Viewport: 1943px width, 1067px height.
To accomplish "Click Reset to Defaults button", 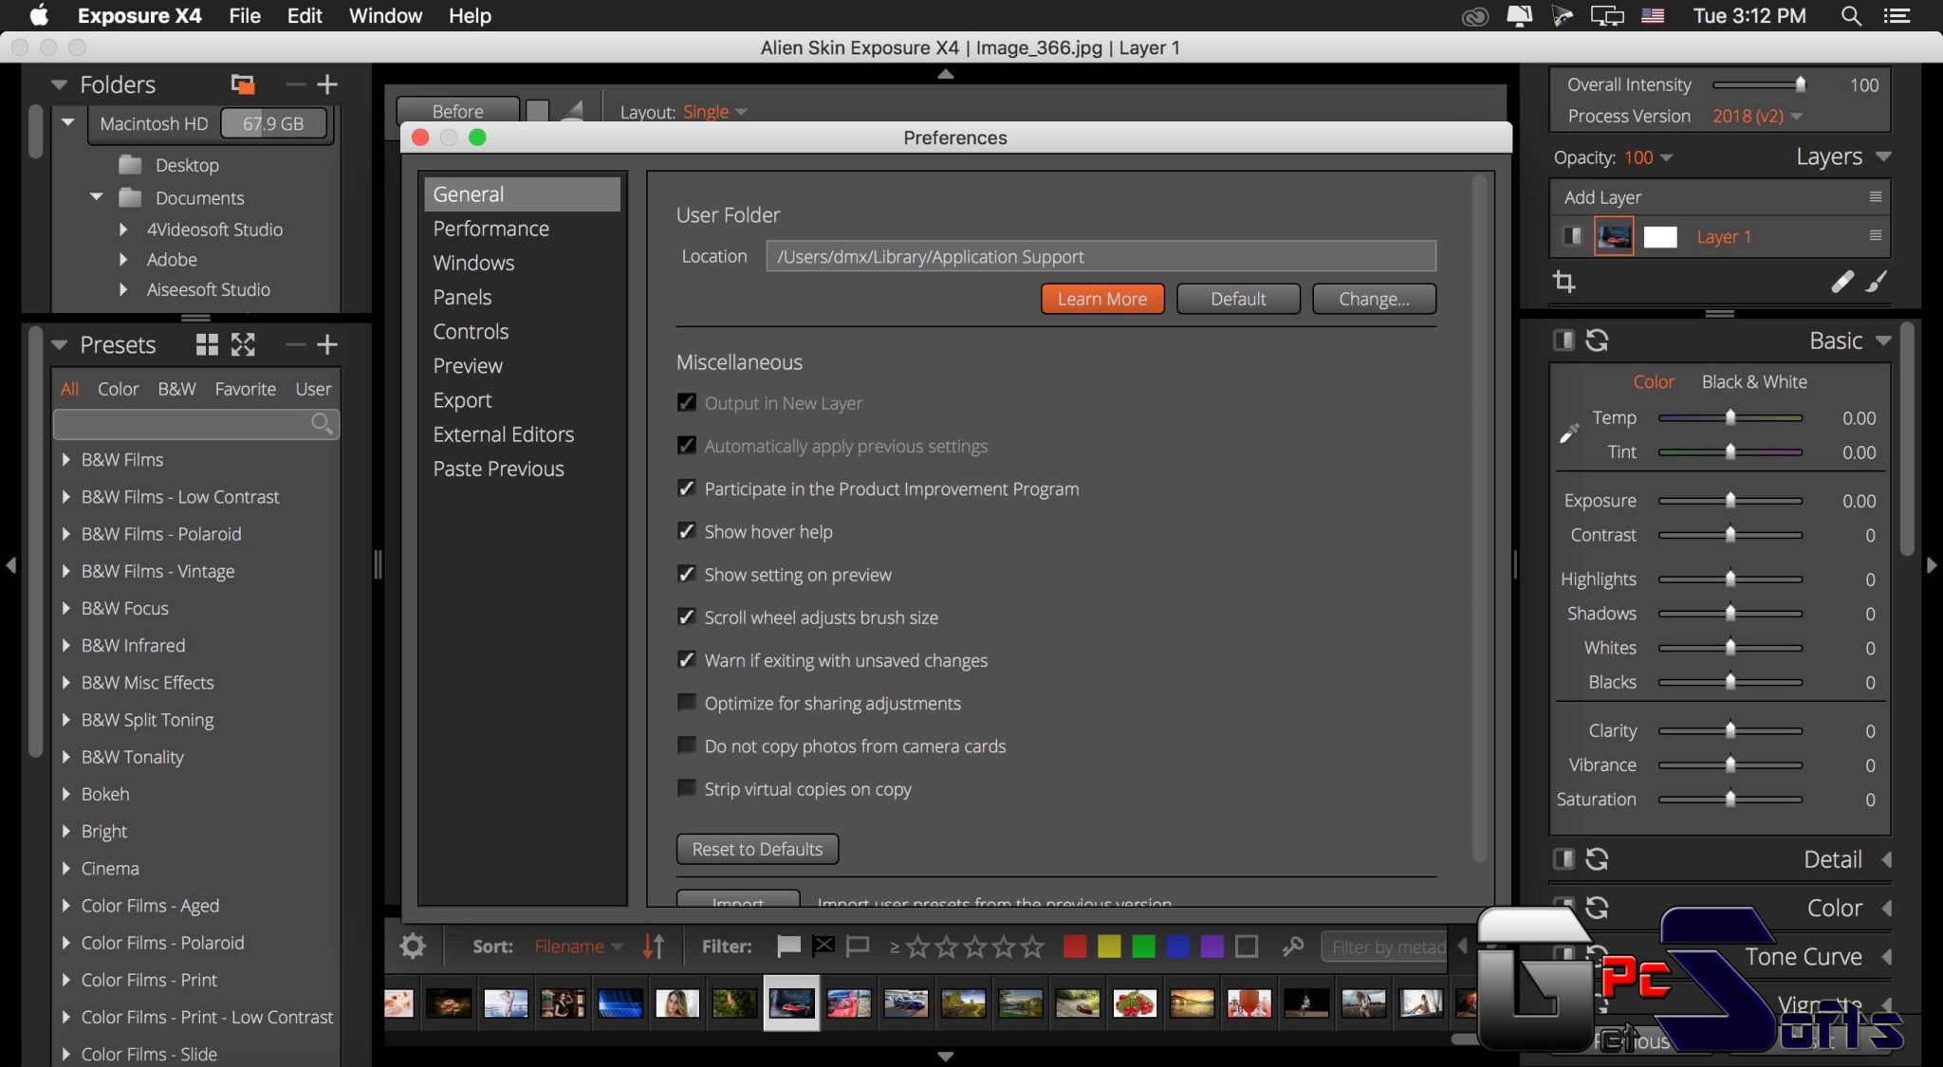I will click(x=757, y=849).
